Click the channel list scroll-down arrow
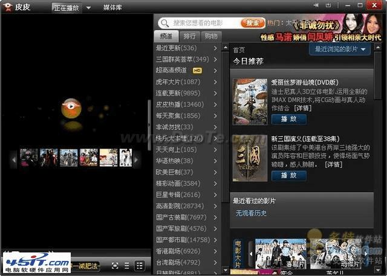 click(x=226, y=270)
